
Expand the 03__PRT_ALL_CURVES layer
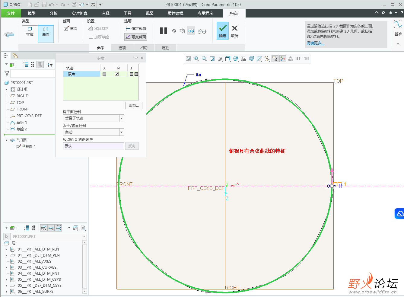(x=7, y=267)
